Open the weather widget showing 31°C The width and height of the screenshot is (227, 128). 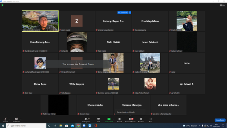[x=190, y=126]
